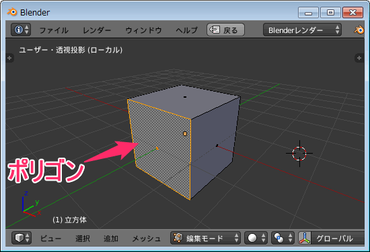
Task: Select the right side face center dot
Action: point(217,146)
